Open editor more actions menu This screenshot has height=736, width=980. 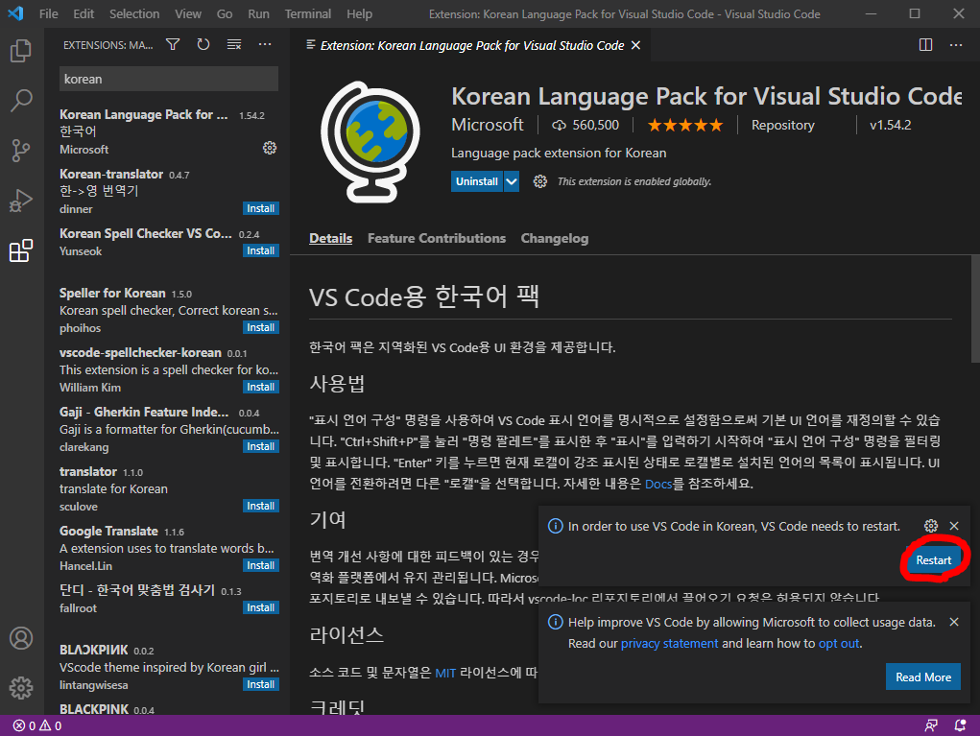point(956,45)
